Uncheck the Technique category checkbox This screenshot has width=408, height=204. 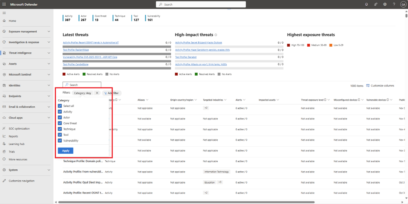60,129
